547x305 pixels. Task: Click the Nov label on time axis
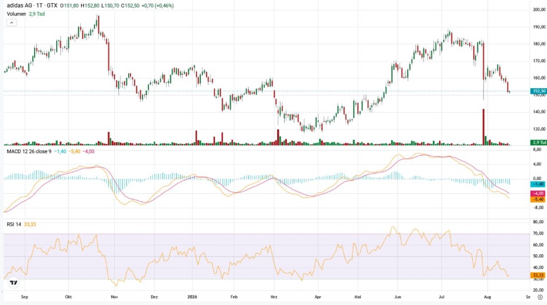pyautogui.click(x=114, y=297)
